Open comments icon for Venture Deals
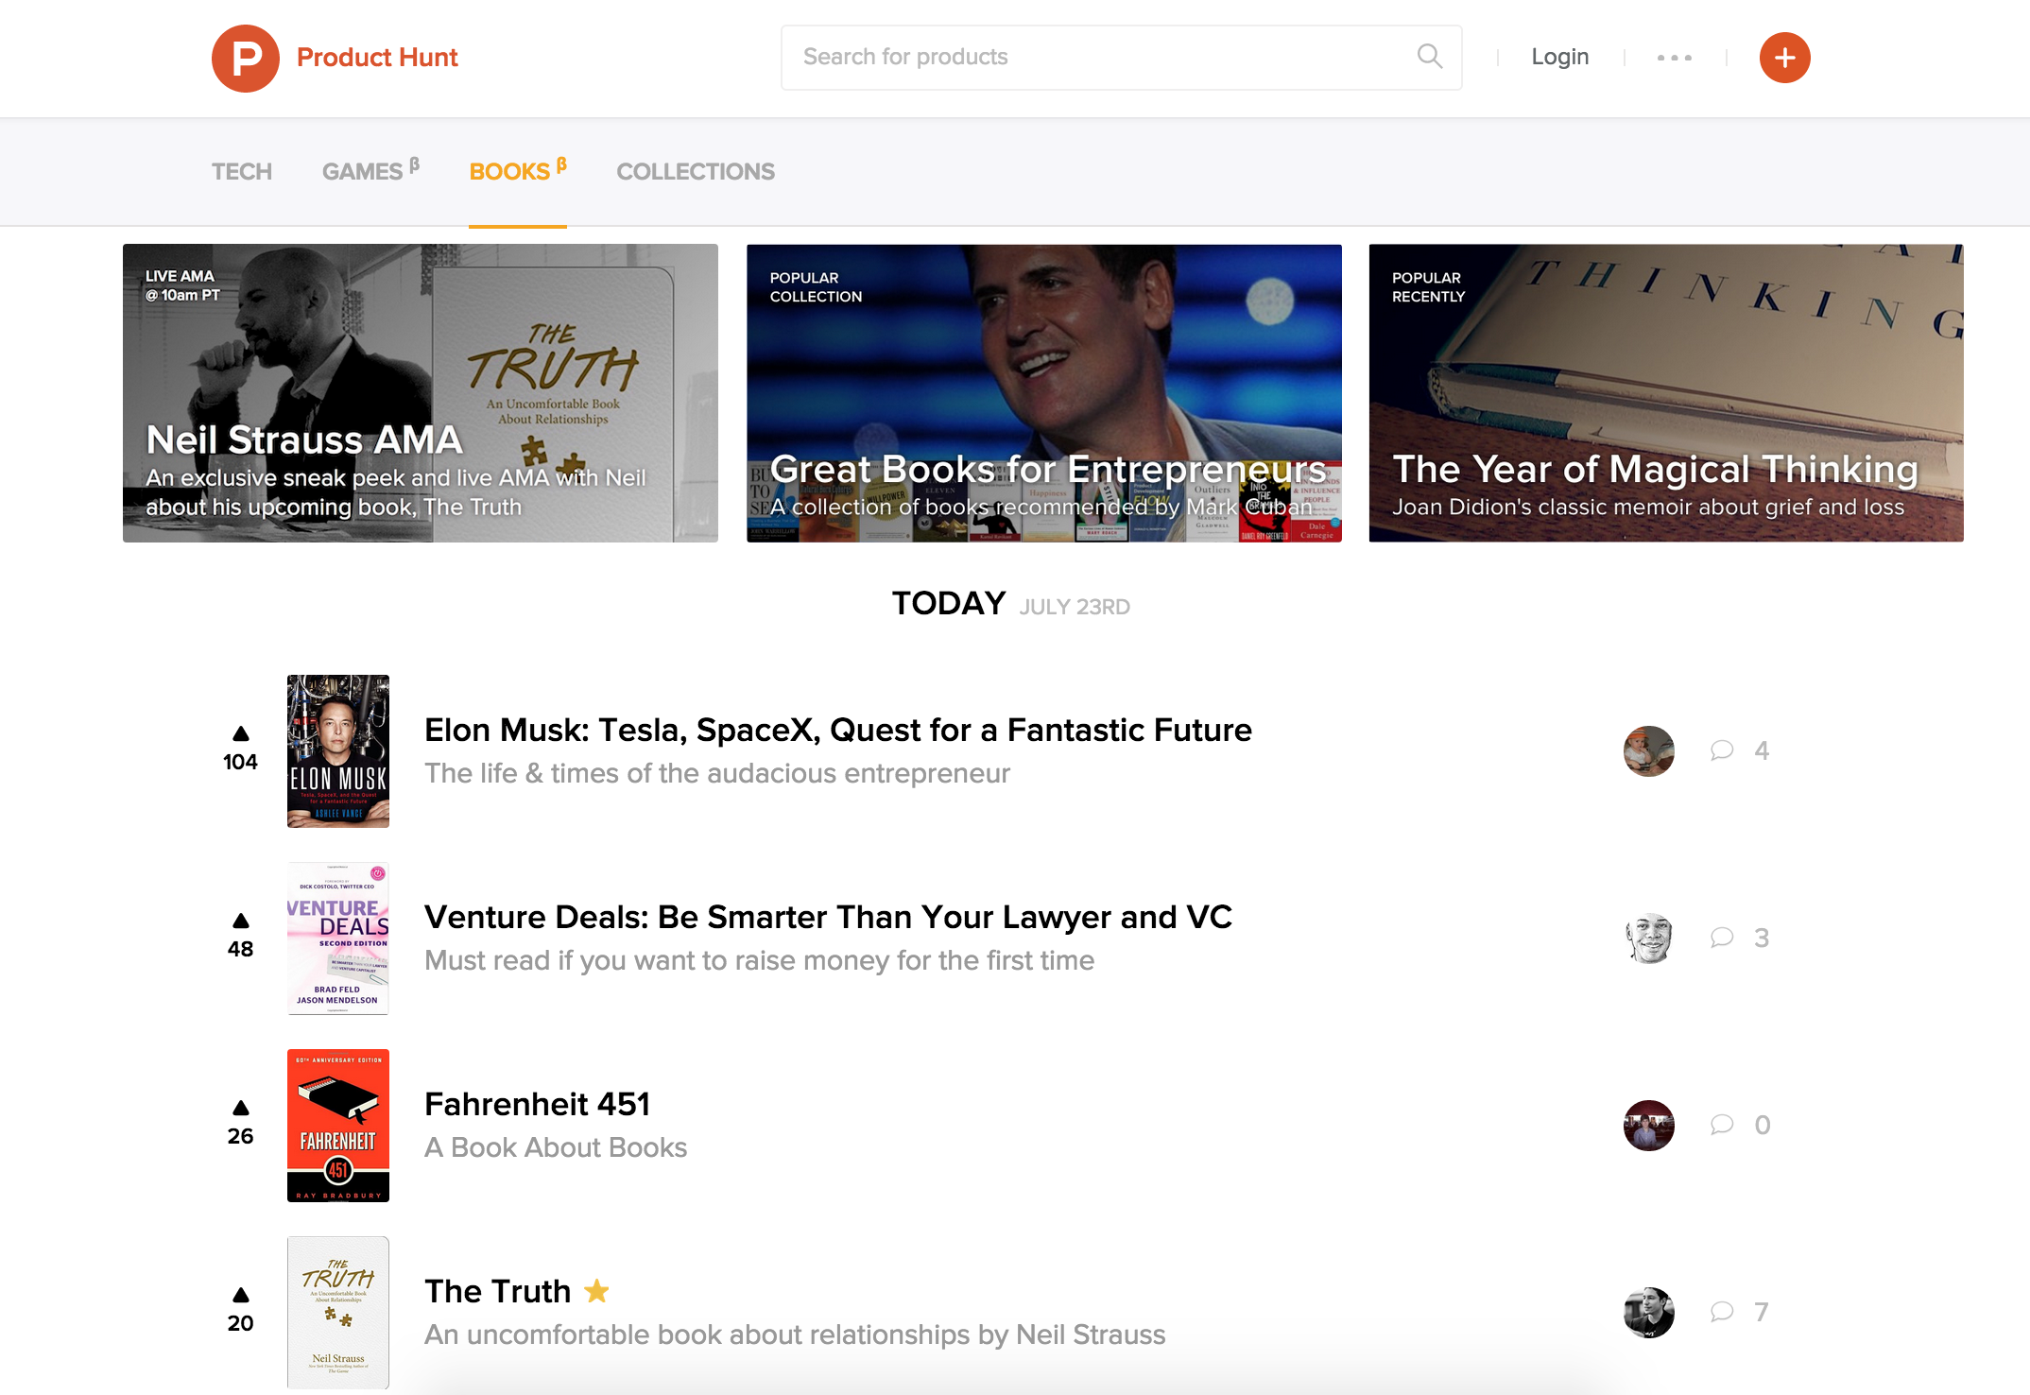The width and height of the screenshot is (2030, 1395). coord(1721,938)
